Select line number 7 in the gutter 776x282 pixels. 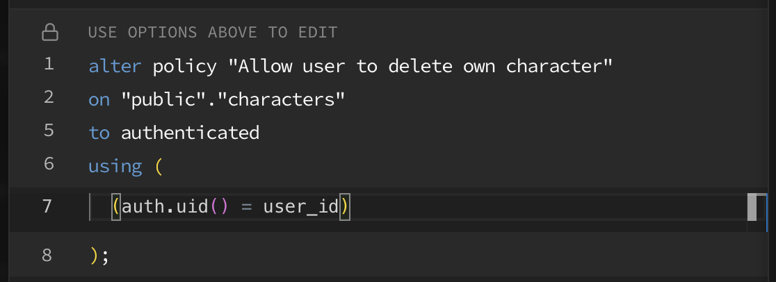(48, 206)
